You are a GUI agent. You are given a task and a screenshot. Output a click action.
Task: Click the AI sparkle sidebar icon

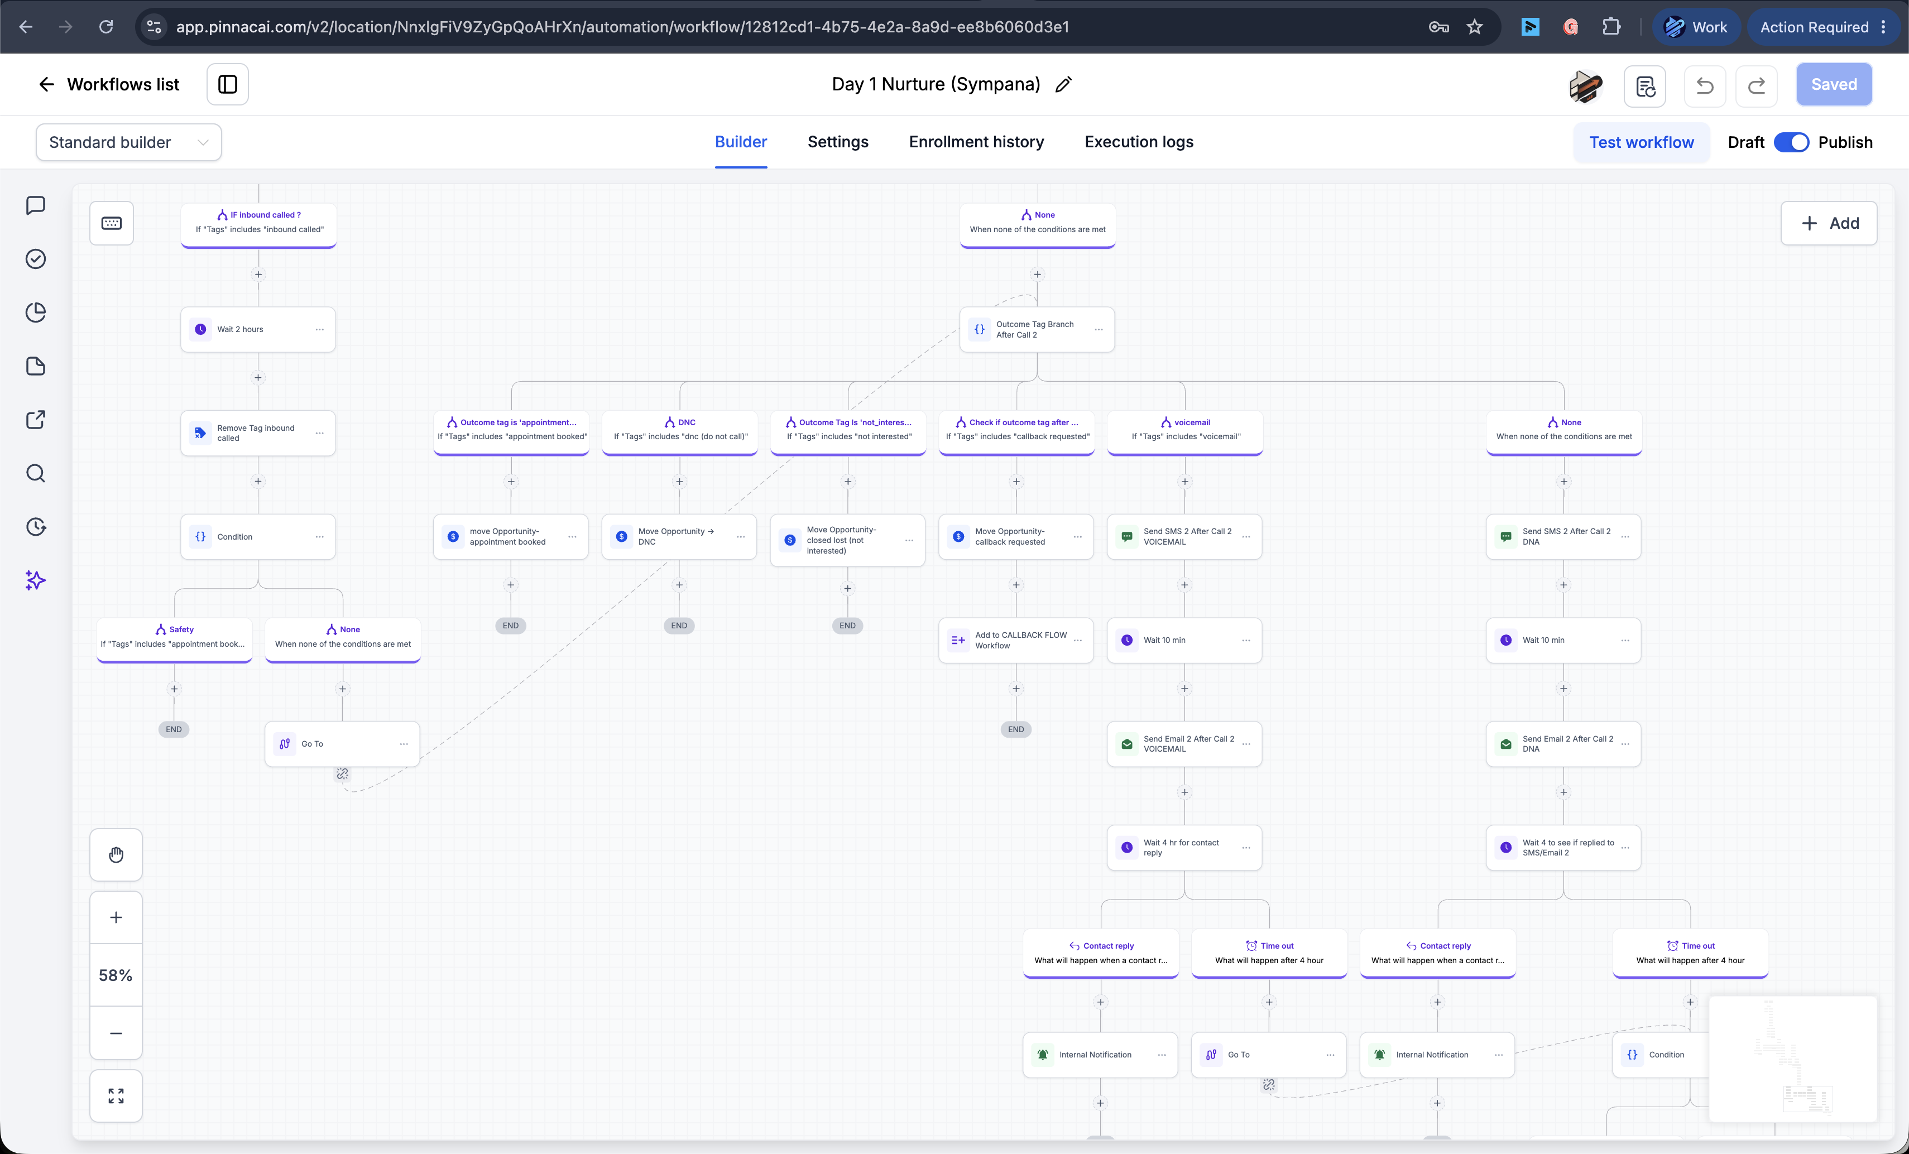click(36, 581)
